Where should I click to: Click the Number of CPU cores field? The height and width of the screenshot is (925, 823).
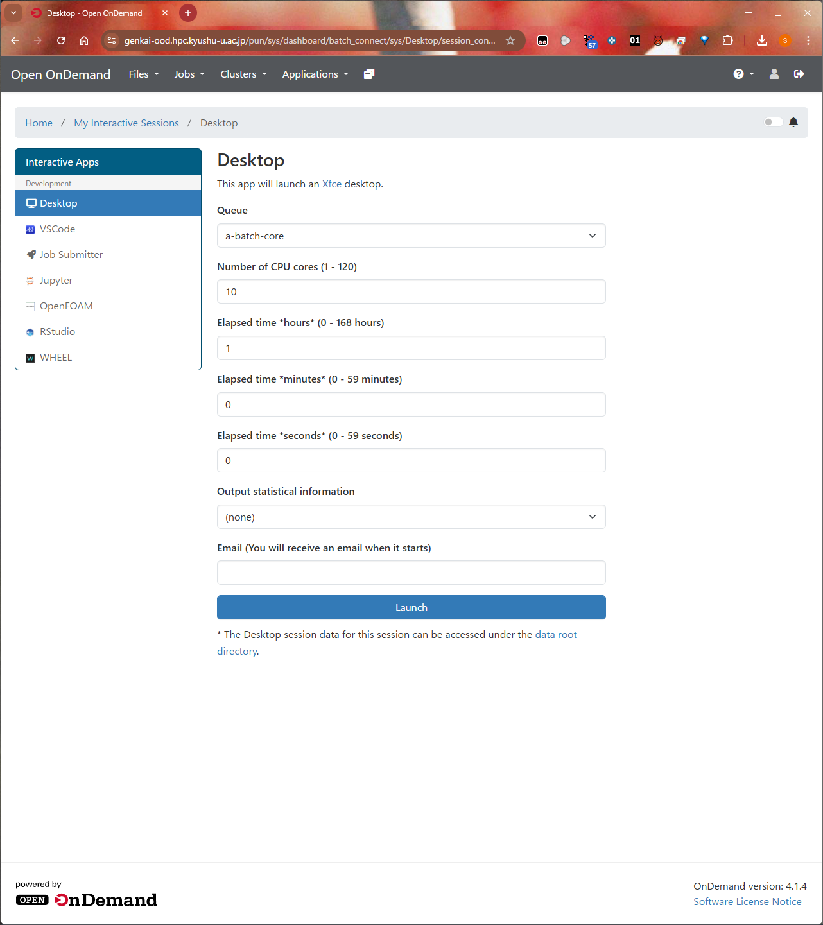411,291
